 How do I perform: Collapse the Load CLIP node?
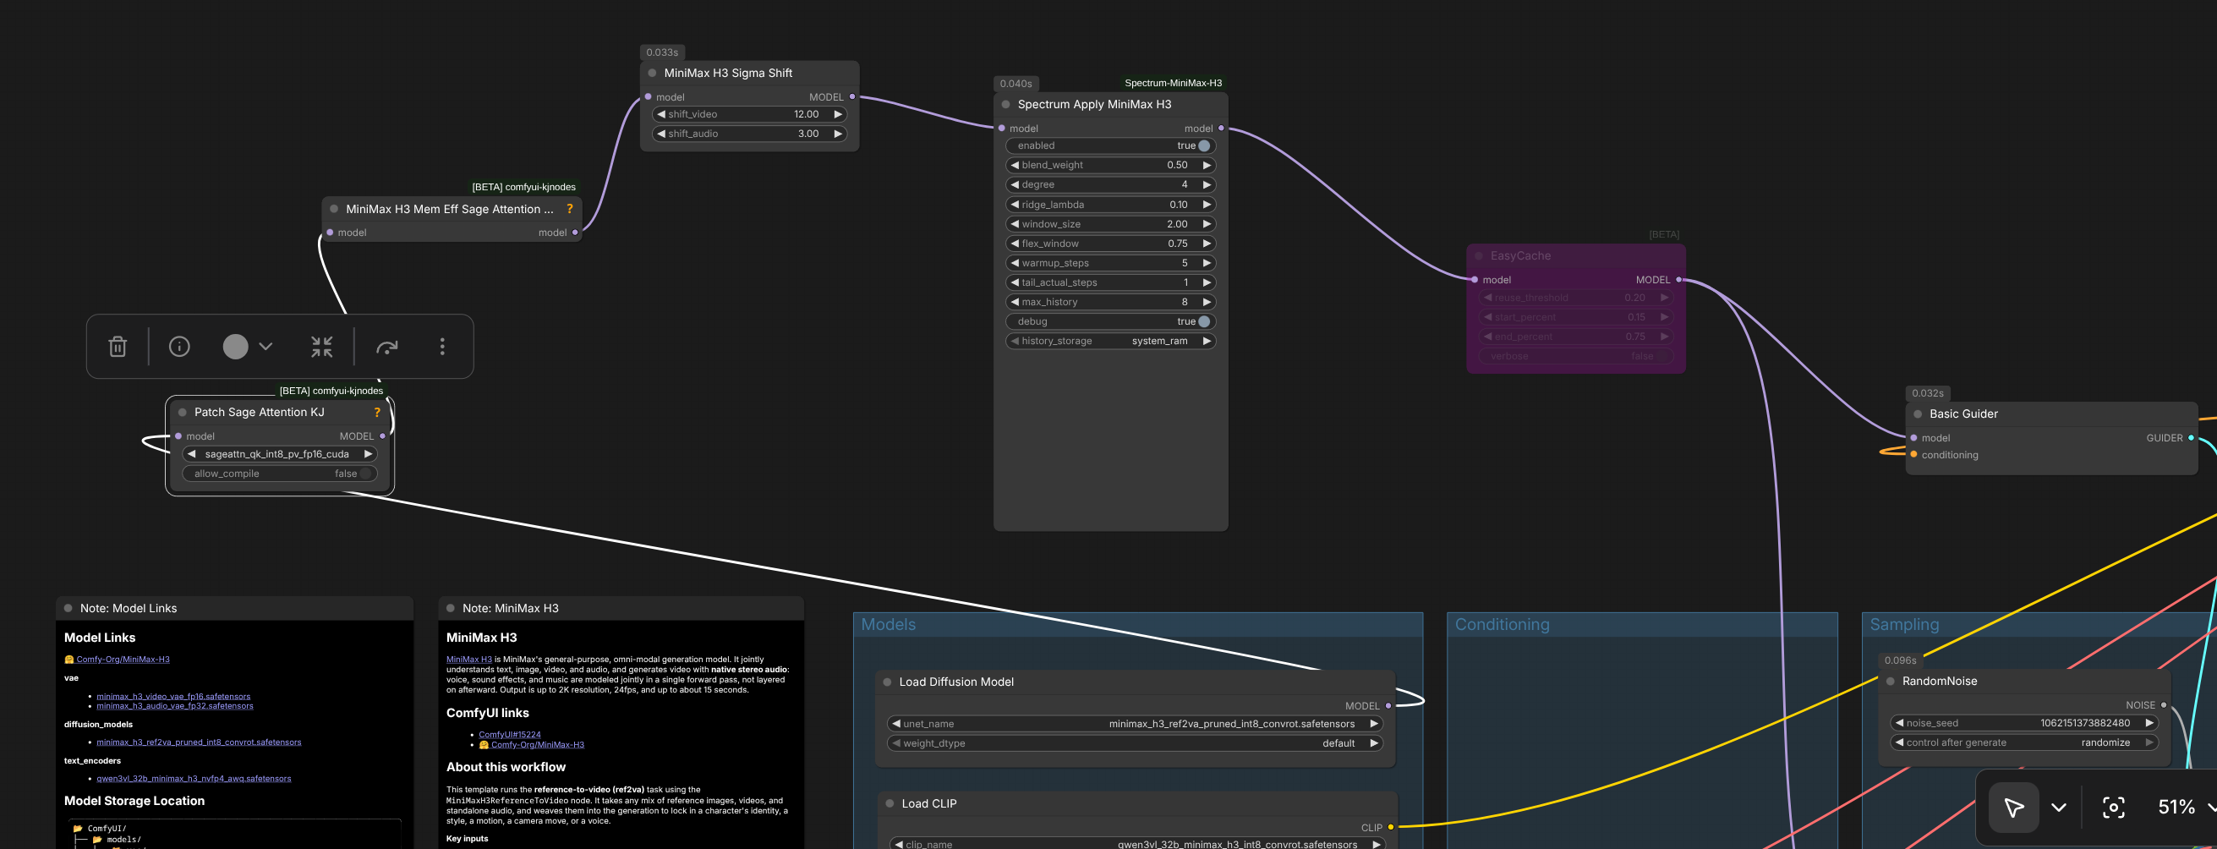(x=890, y=803)
